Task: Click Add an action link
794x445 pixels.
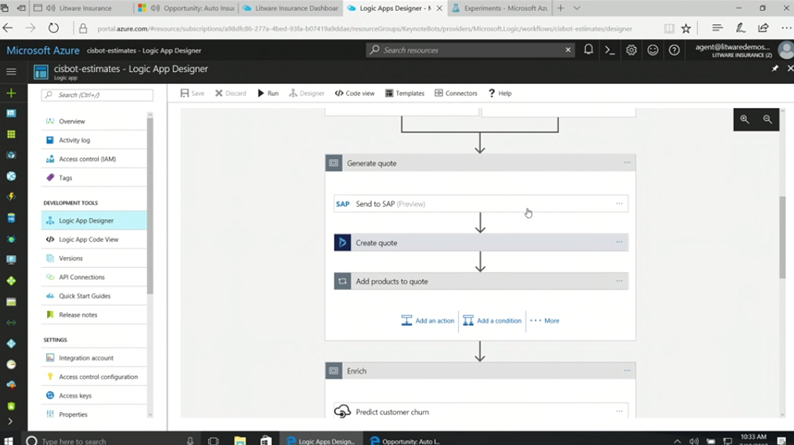Action: (x=428, y=321)
